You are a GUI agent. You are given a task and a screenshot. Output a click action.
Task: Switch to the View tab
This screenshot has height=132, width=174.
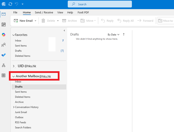(x=60, y=12)
